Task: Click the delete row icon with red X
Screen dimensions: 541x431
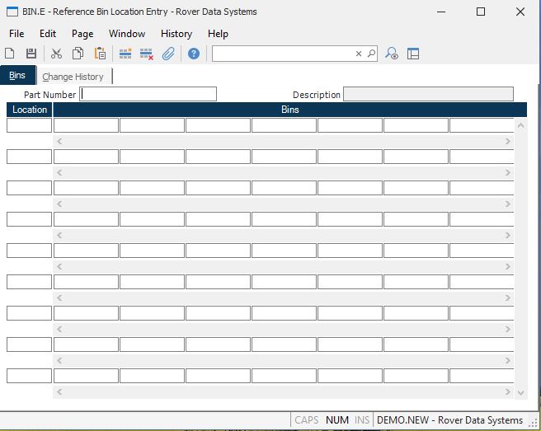Action: tap(147, 54)
